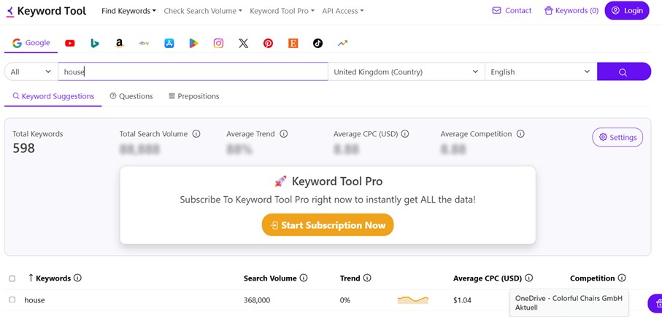Click the purple search magnifier button
This screenshot has width=662, height=317.
[x=623, y=71]
